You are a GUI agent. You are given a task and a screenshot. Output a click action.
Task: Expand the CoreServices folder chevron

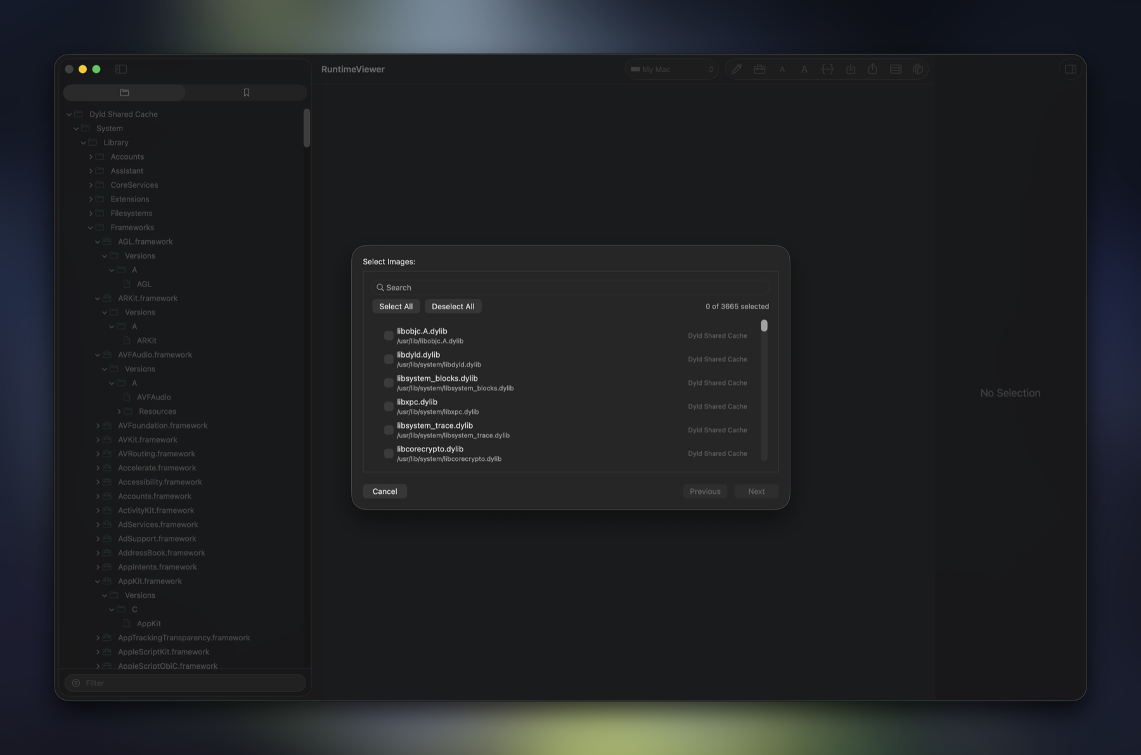[x=91, y=185]
